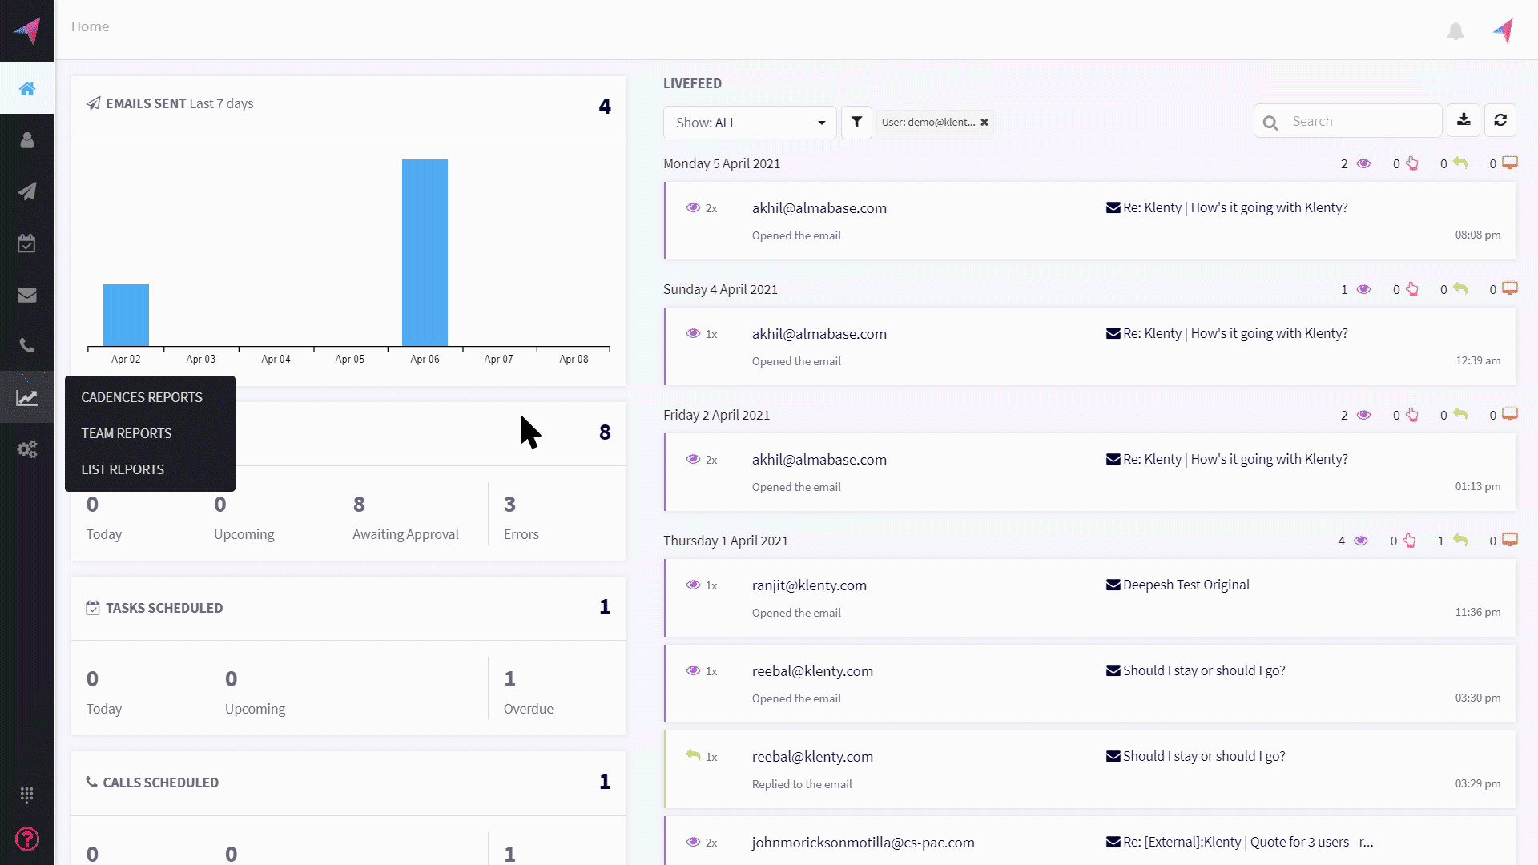Viewport: 1538px width, 865px height.
Task: Select Cadences Reports from flyout menu
Action: point(142,397)
